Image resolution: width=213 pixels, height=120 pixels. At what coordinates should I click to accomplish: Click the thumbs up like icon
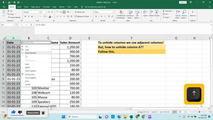tap(13, 112)
